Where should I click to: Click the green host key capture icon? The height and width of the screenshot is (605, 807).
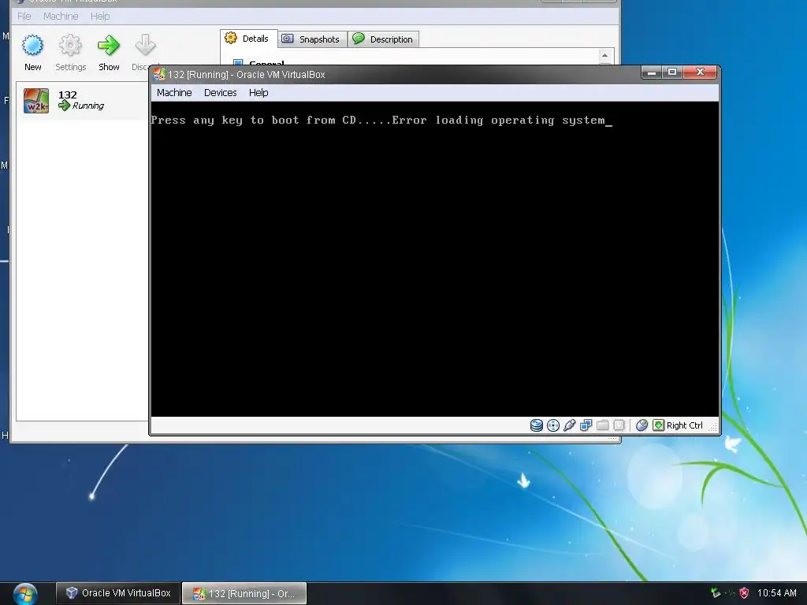click(x=658, y=425)
